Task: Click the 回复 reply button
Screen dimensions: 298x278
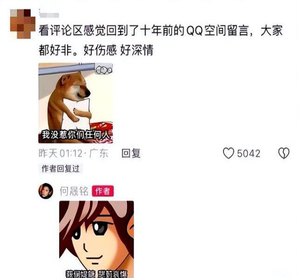Action: 131,153
